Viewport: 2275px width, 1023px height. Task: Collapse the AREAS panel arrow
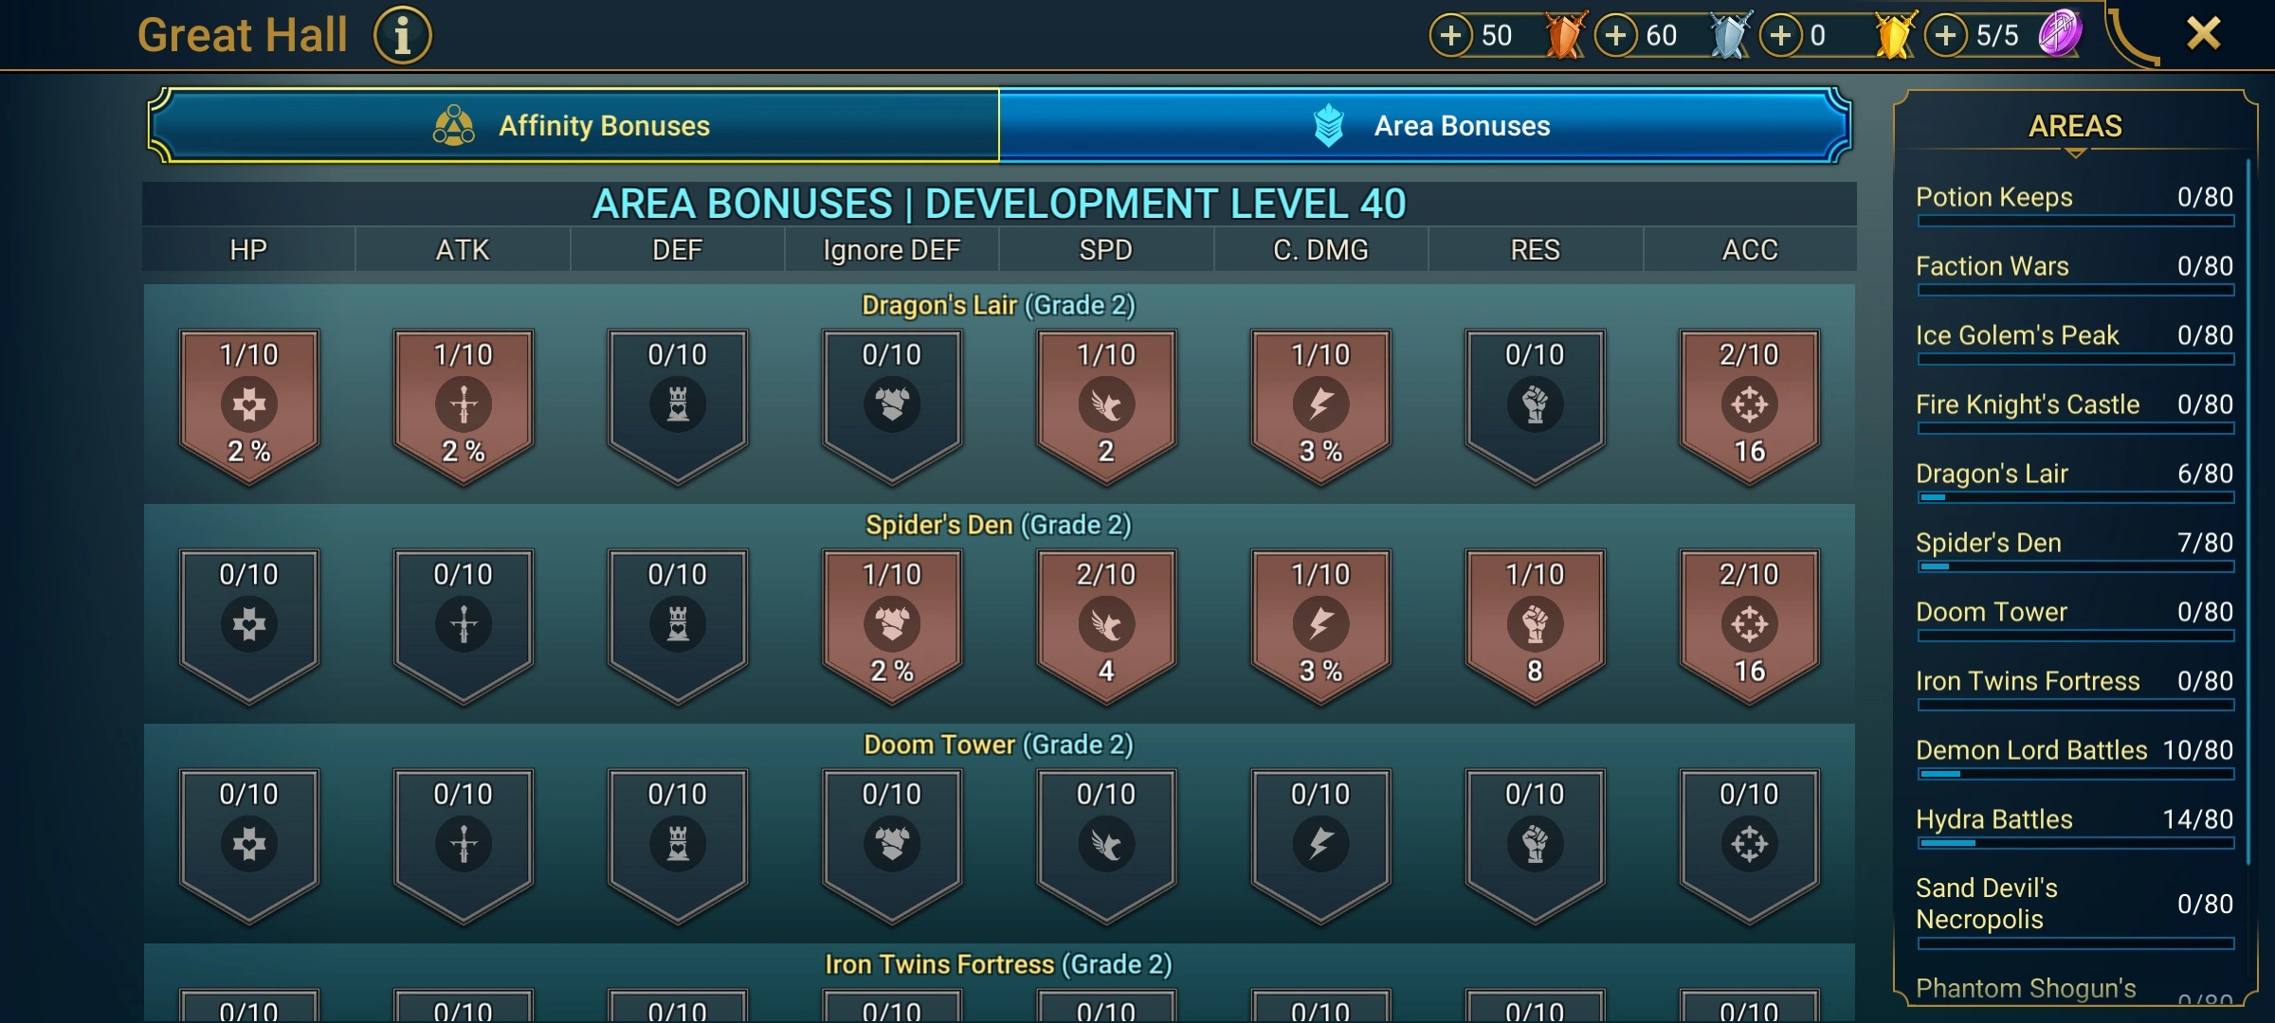click(2075, 153)
